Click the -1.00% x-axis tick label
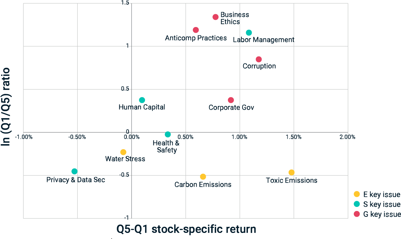The image size is (401, 239). (x=24, y=137)
